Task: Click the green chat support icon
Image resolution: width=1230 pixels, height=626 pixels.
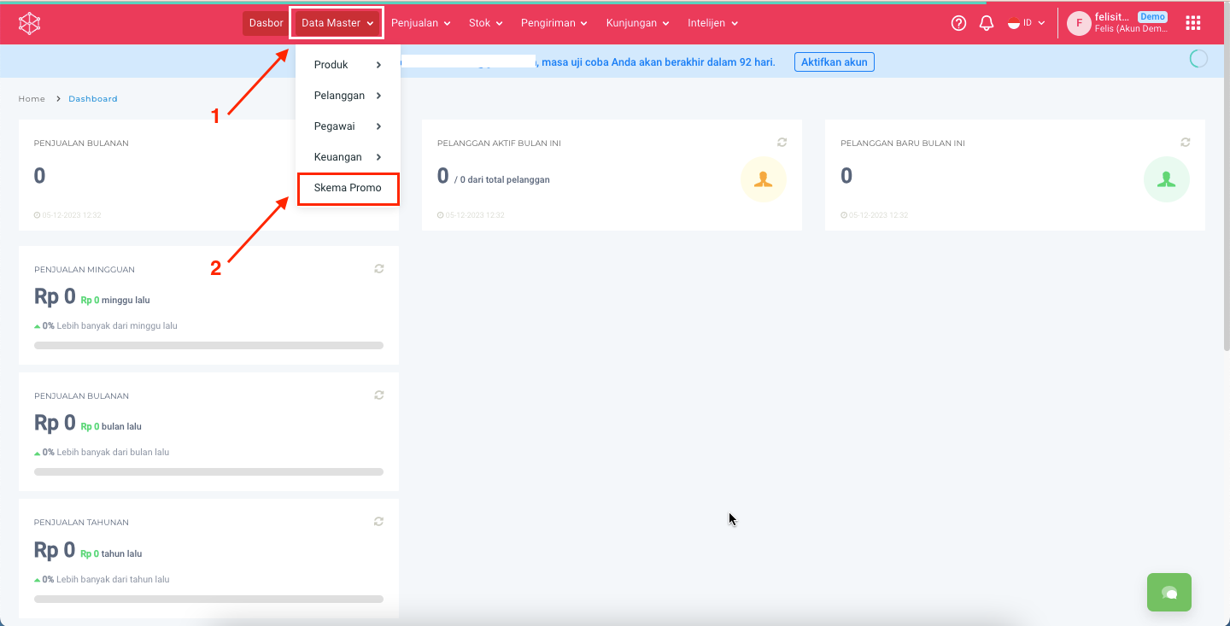Action: click(1168, 593)
